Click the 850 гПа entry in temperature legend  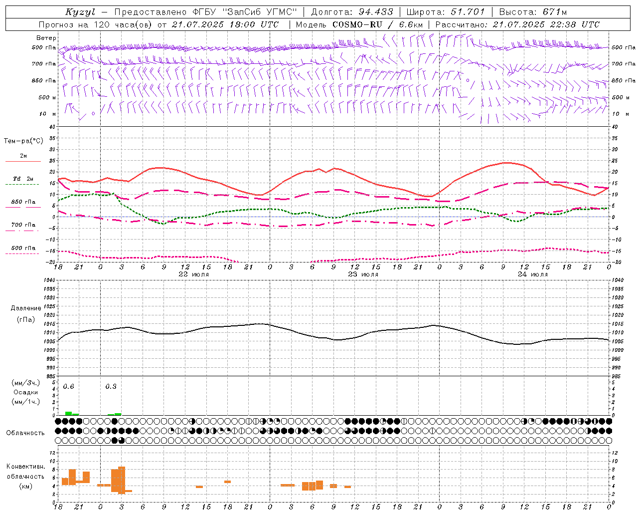[x=23, y=202]
